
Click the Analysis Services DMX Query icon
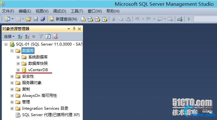tap(97, 19)
